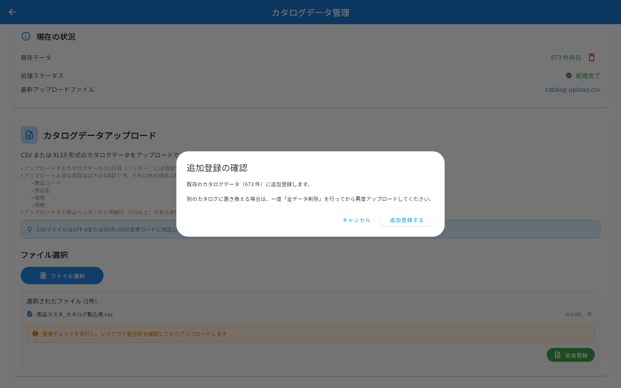Click the 重複チェック warning message text
Screen dimensions: 621x388
click(x=135, y=334)
